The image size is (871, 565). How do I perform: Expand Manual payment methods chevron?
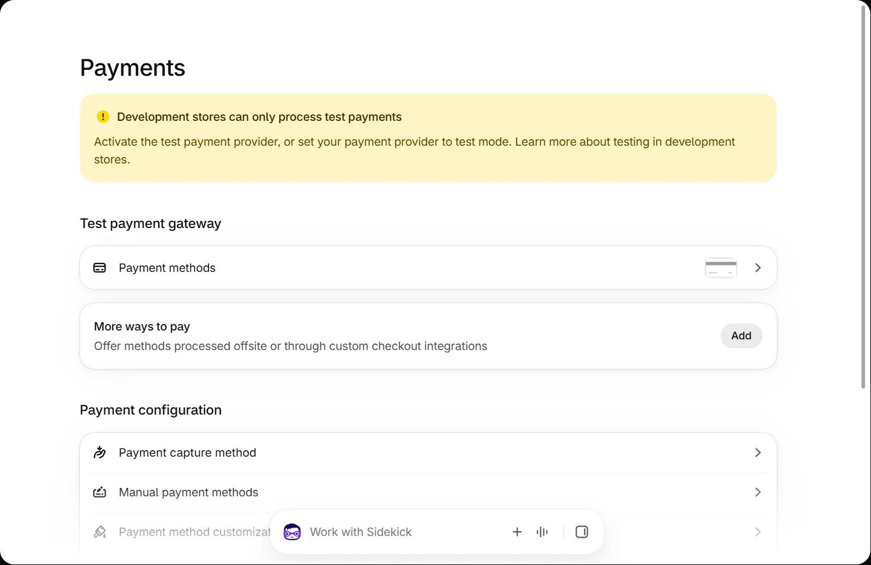[758, 492]
